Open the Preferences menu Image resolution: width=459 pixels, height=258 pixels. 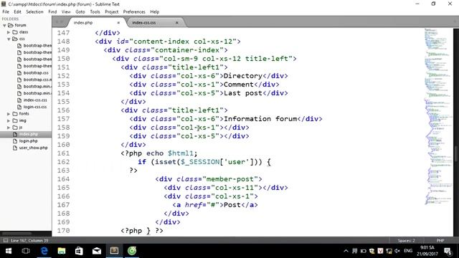pyautogui.click(x=134, y=11)
